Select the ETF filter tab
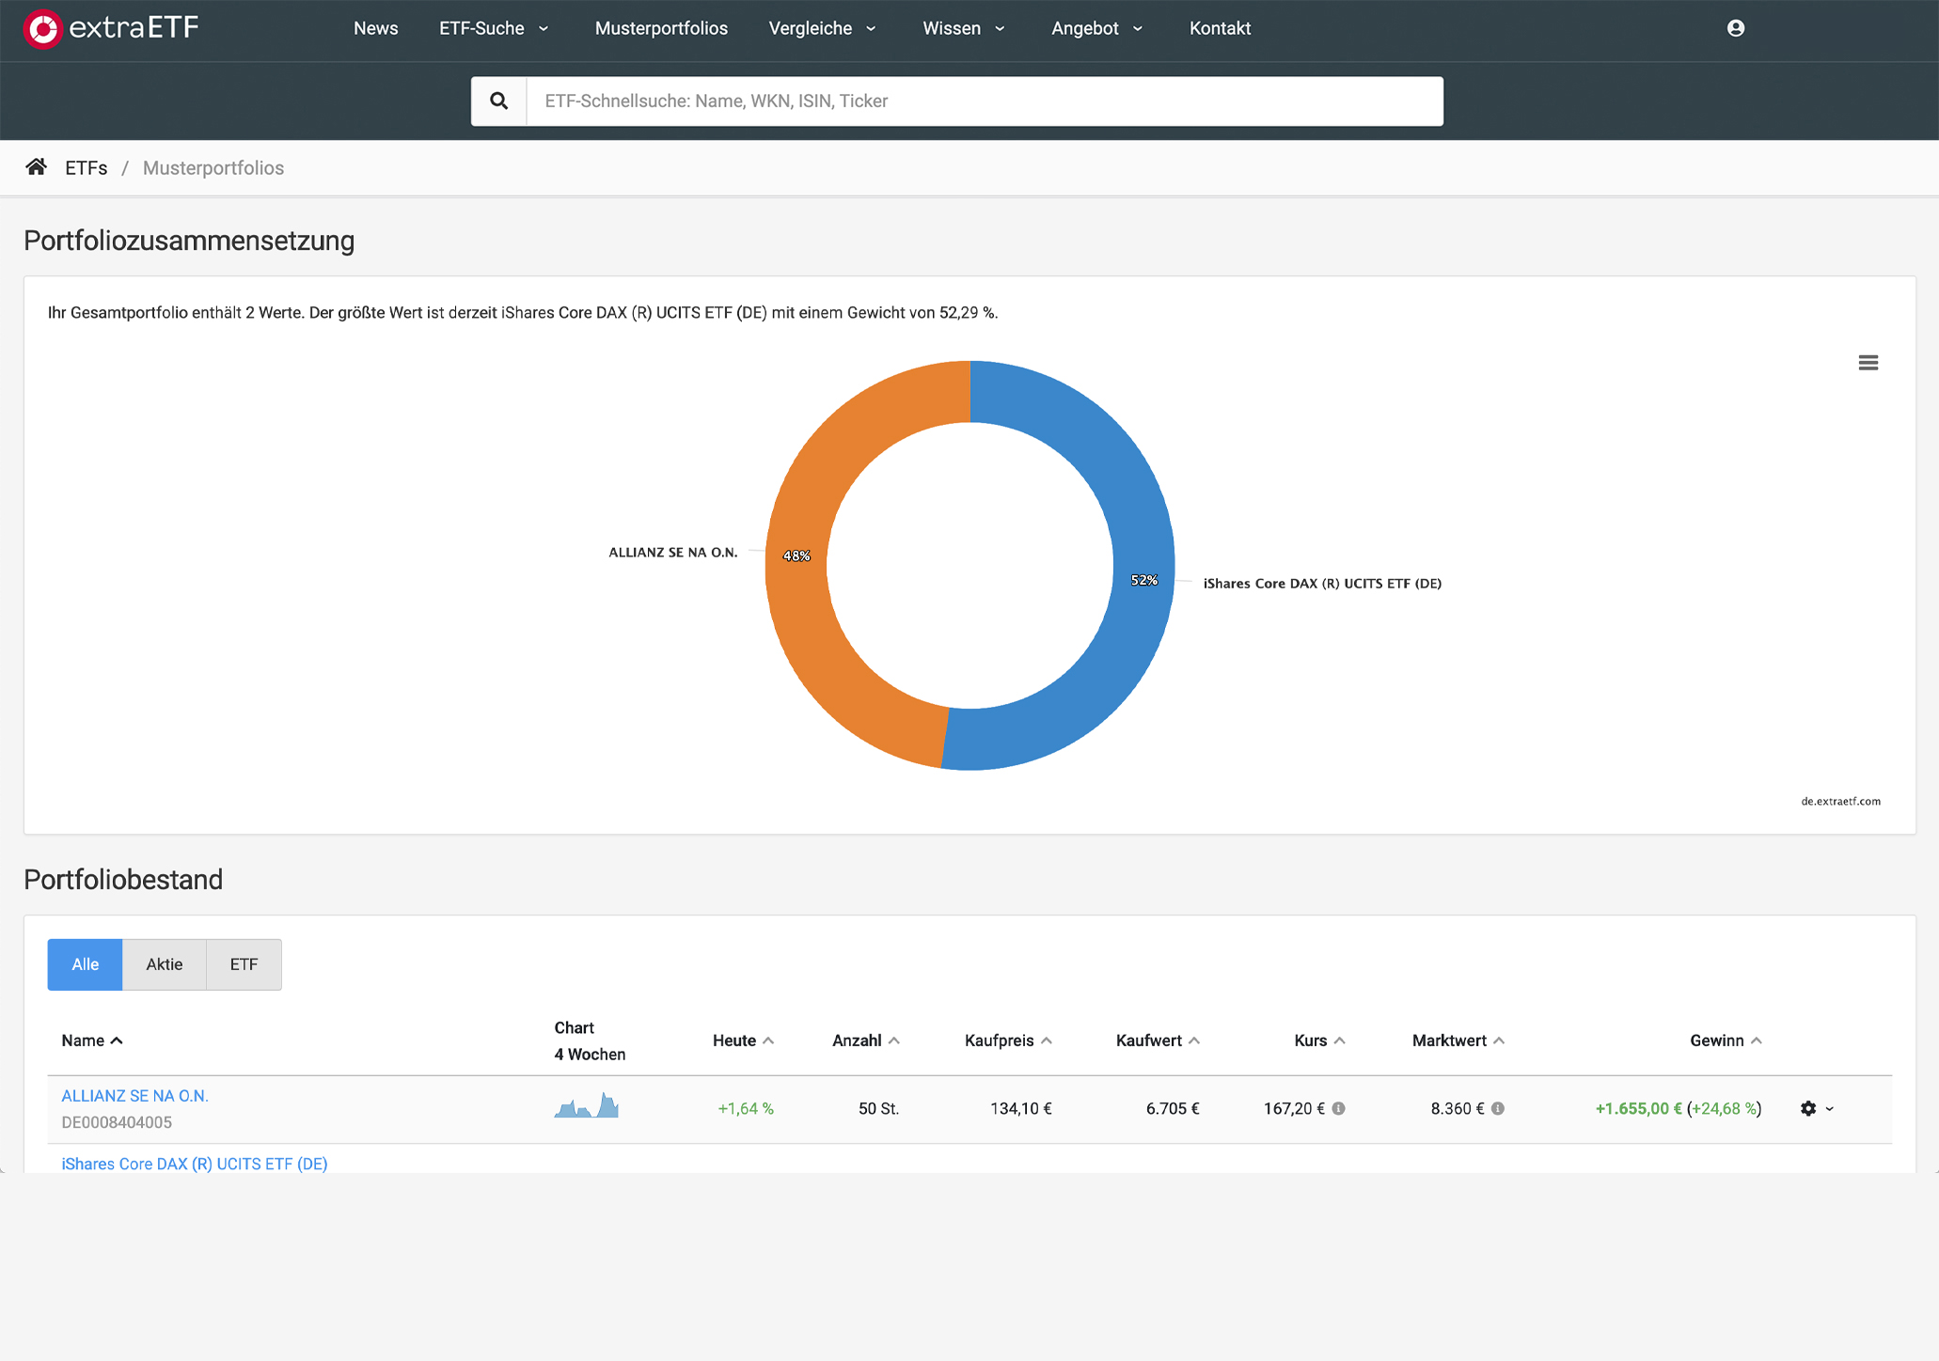Viewport: 1939px width, 1361px height. point(244,964)
